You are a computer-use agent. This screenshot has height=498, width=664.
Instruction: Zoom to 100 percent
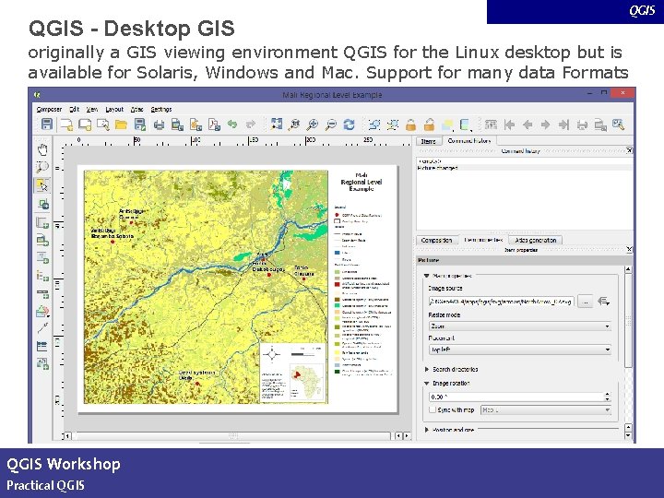point(294,125)
